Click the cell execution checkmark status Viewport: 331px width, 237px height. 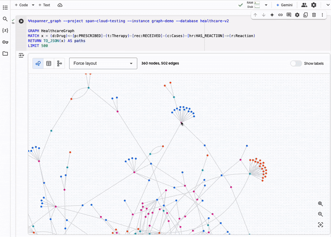click(13, 20)
